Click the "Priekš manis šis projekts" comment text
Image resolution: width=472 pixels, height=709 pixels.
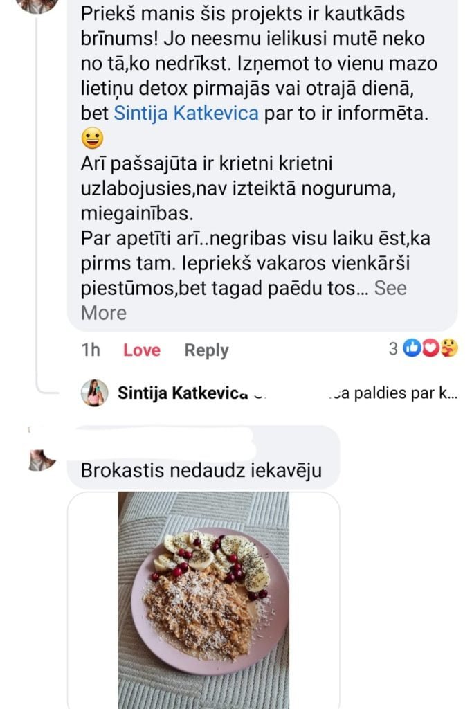click(242, 14)
